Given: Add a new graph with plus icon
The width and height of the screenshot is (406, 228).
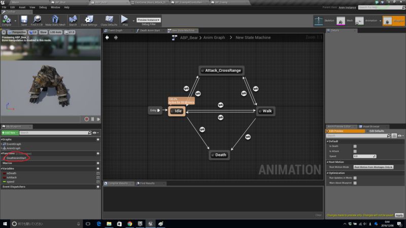Looking at the screenshot, I should click(98, 139).
